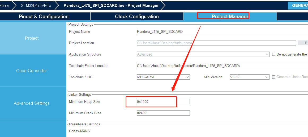Click the Project Name input field

pos(222,31)
